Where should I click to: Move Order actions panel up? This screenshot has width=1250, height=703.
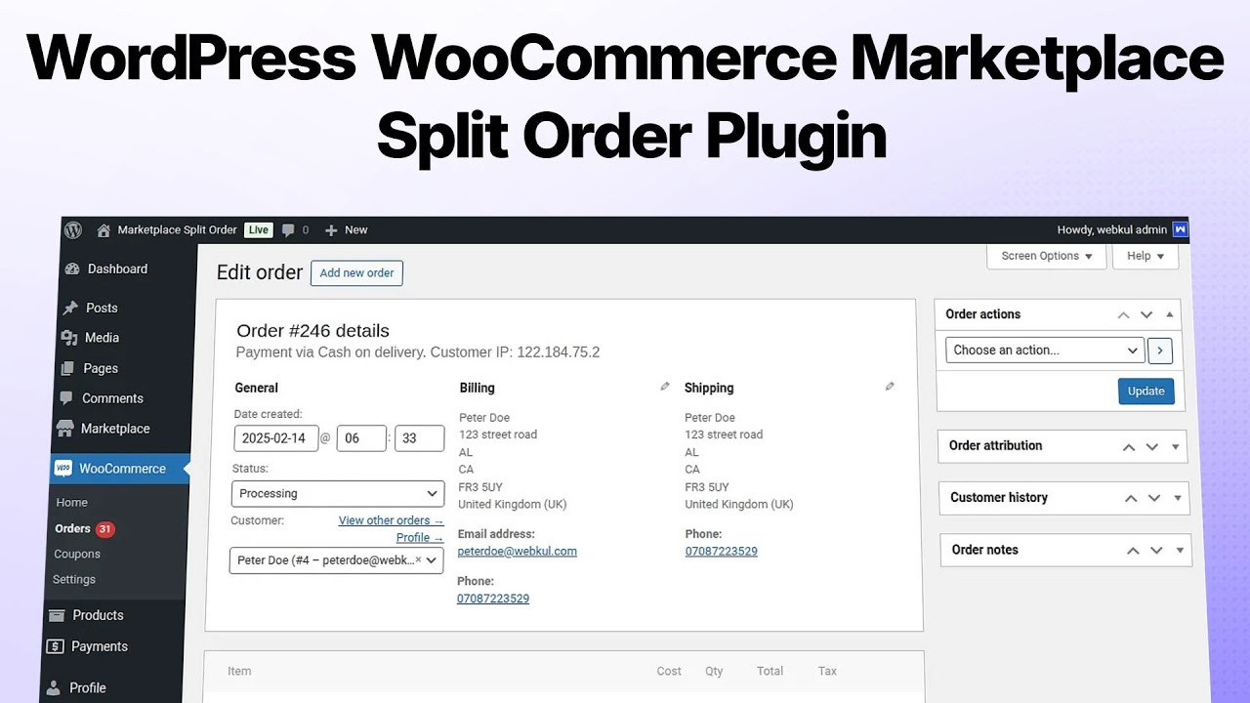click(x=1123, y=314)
